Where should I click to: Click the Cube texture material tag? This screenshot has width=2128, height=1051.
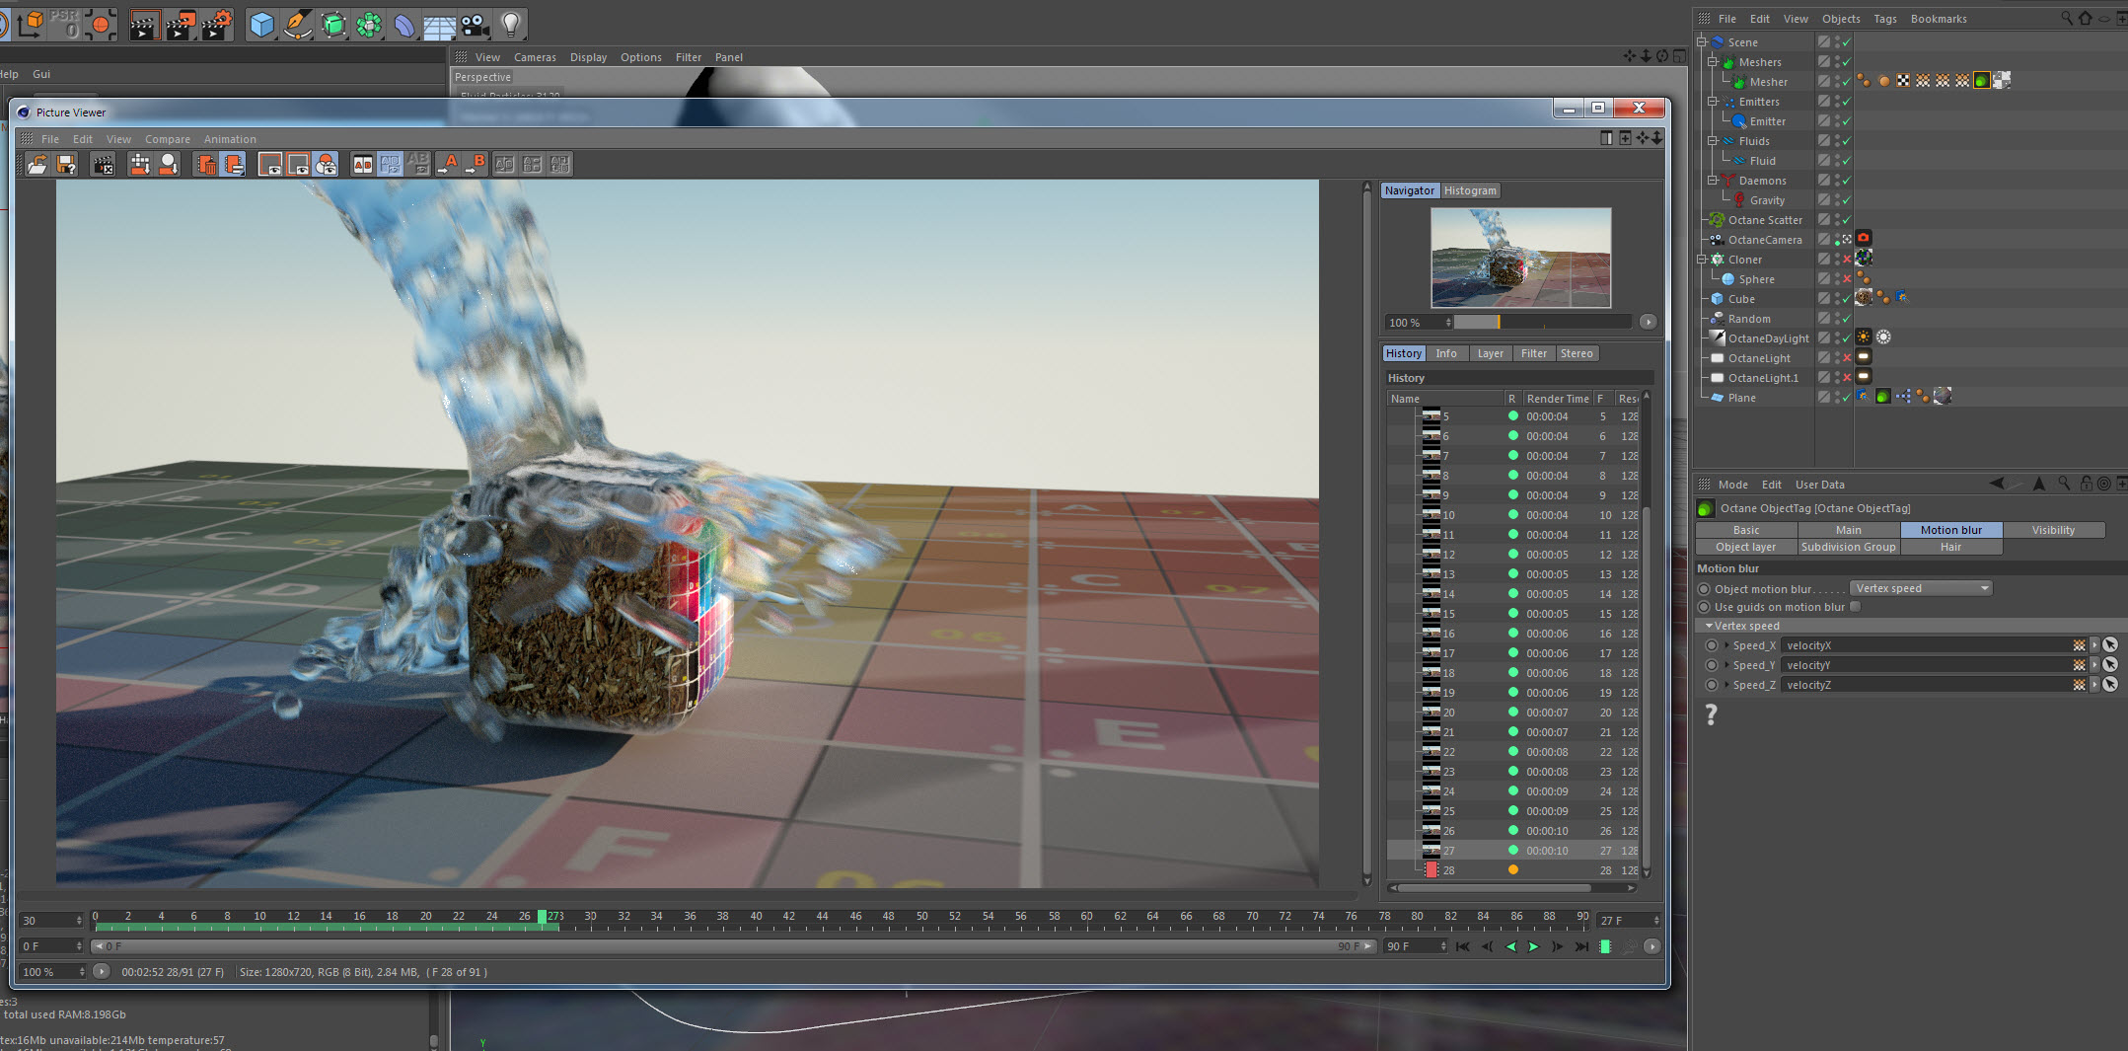(1864, 298)
